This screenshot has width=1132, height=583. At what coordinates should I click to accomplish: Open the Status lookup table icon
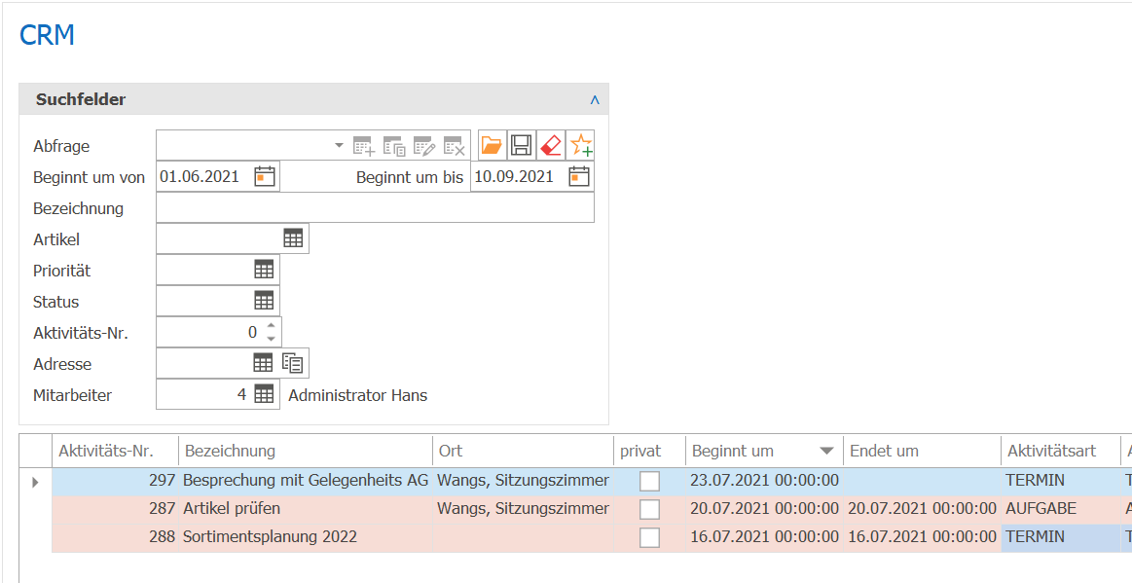(x=264, y=301)
